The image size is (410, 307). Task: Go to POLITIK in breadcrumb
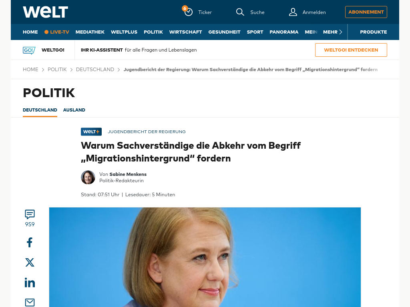pos(57,70)
